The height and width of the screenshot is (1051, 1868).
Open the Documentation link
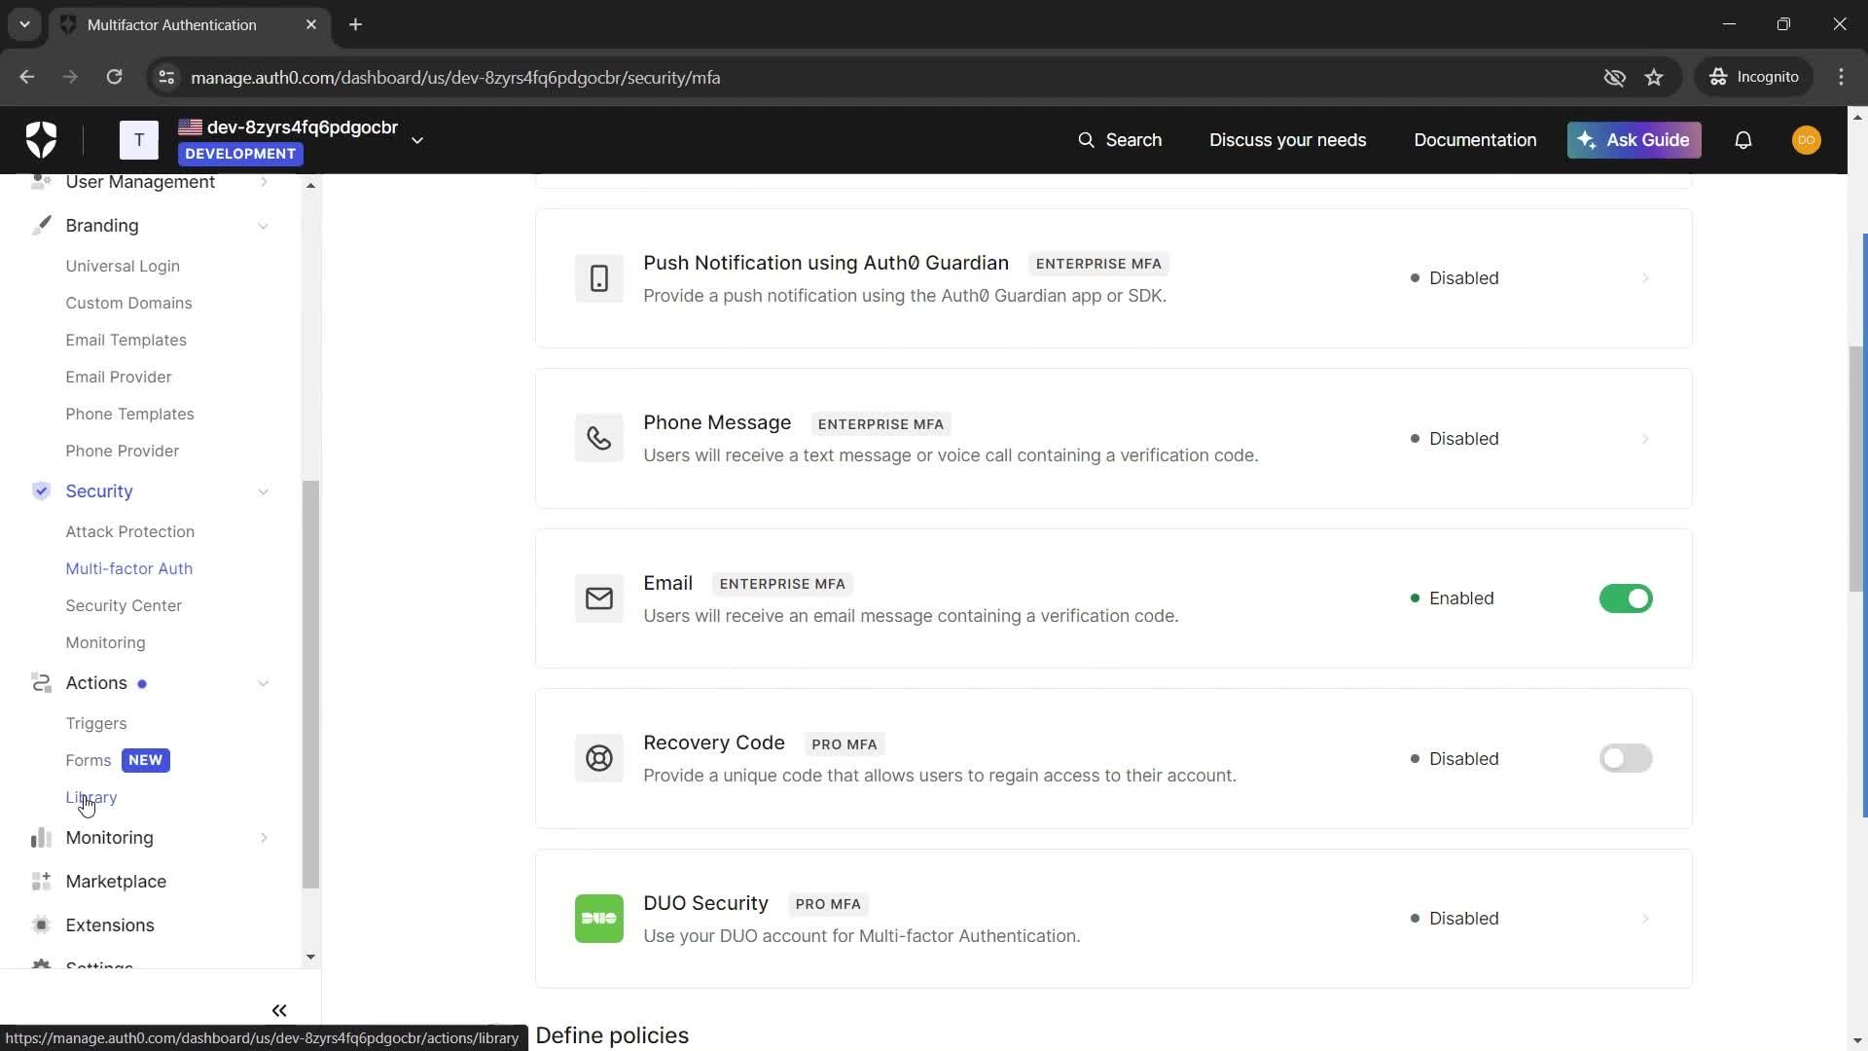1475,140
